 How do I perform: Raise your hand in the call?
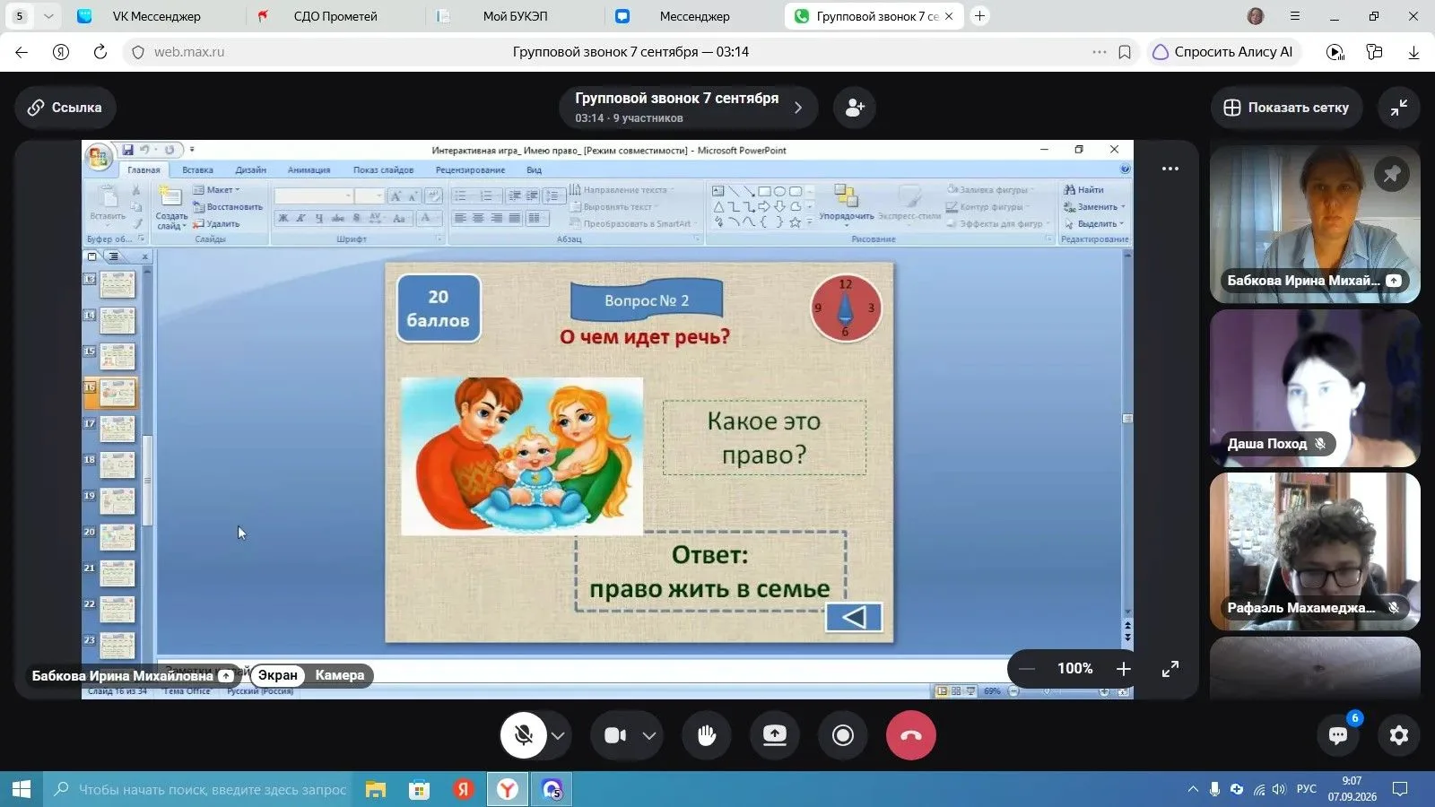coord(707,735)
